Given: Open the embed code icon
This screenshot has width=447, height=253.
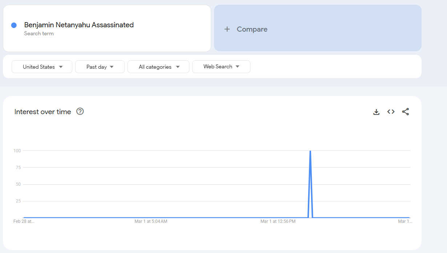Looking at the screenshot, I should coord(391,112).
